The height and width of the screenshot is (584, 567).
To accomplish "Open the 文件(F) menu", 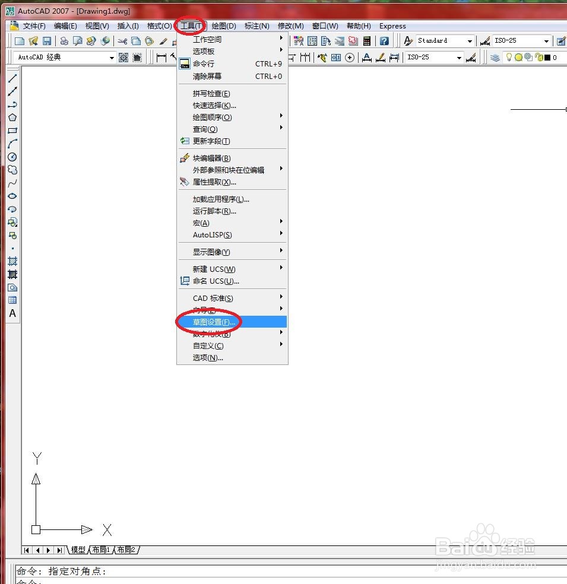I will (34, 26).
